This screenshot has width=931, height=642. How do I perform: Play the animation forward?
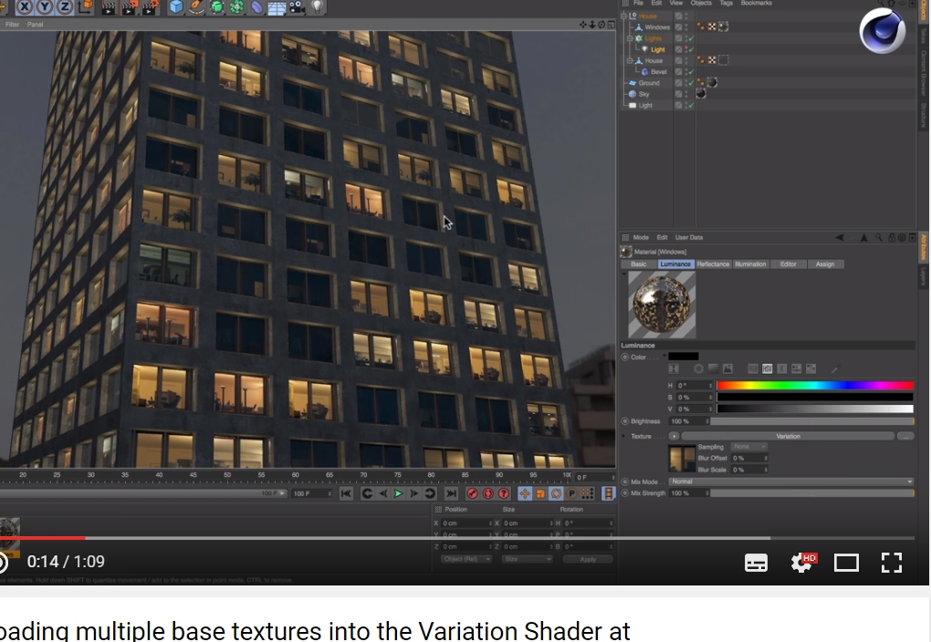pos(398,493)
